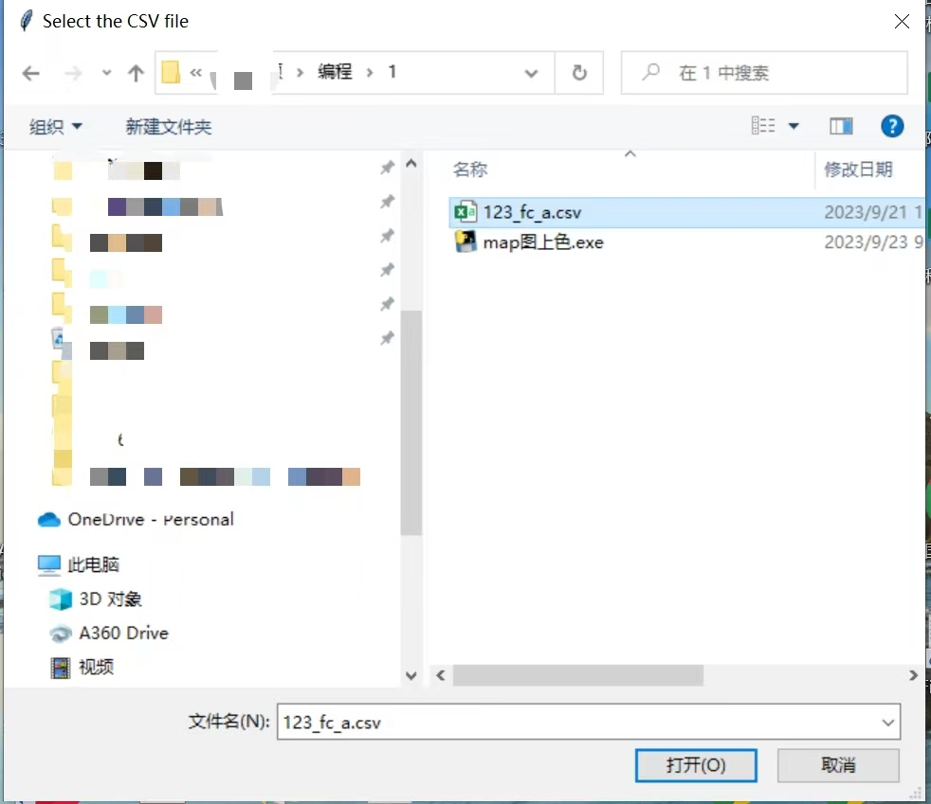Select the map图上色.exe application icon
This screenshot has height=804, width=931.
click(x=465, y=241)
